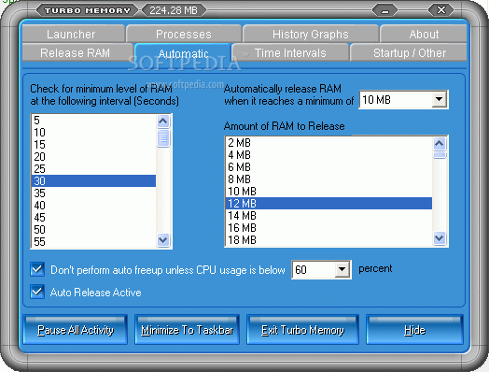Image resolution: width=489 pixels, height=372 pixels.
Task: Click the Hide button
Action: click(414, 330)
